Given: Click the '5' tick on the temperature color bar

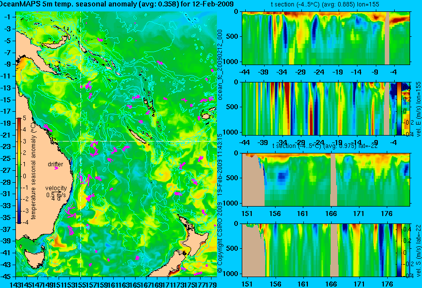Looking at the screenshot, I should [24, 118].
